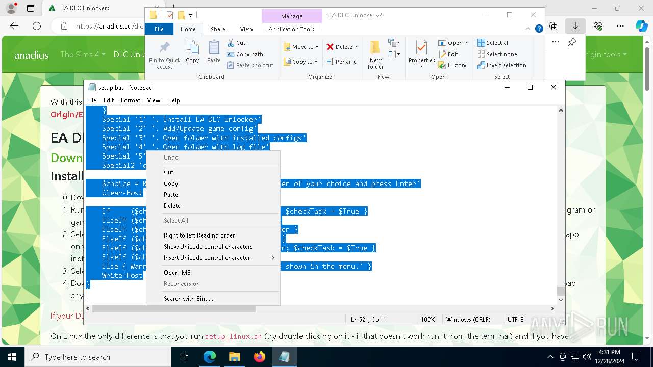The width and height of the screenshot is (653, 367).
Task: Click the Paste icon in Explorer ribbon
Action: point(214,52)
